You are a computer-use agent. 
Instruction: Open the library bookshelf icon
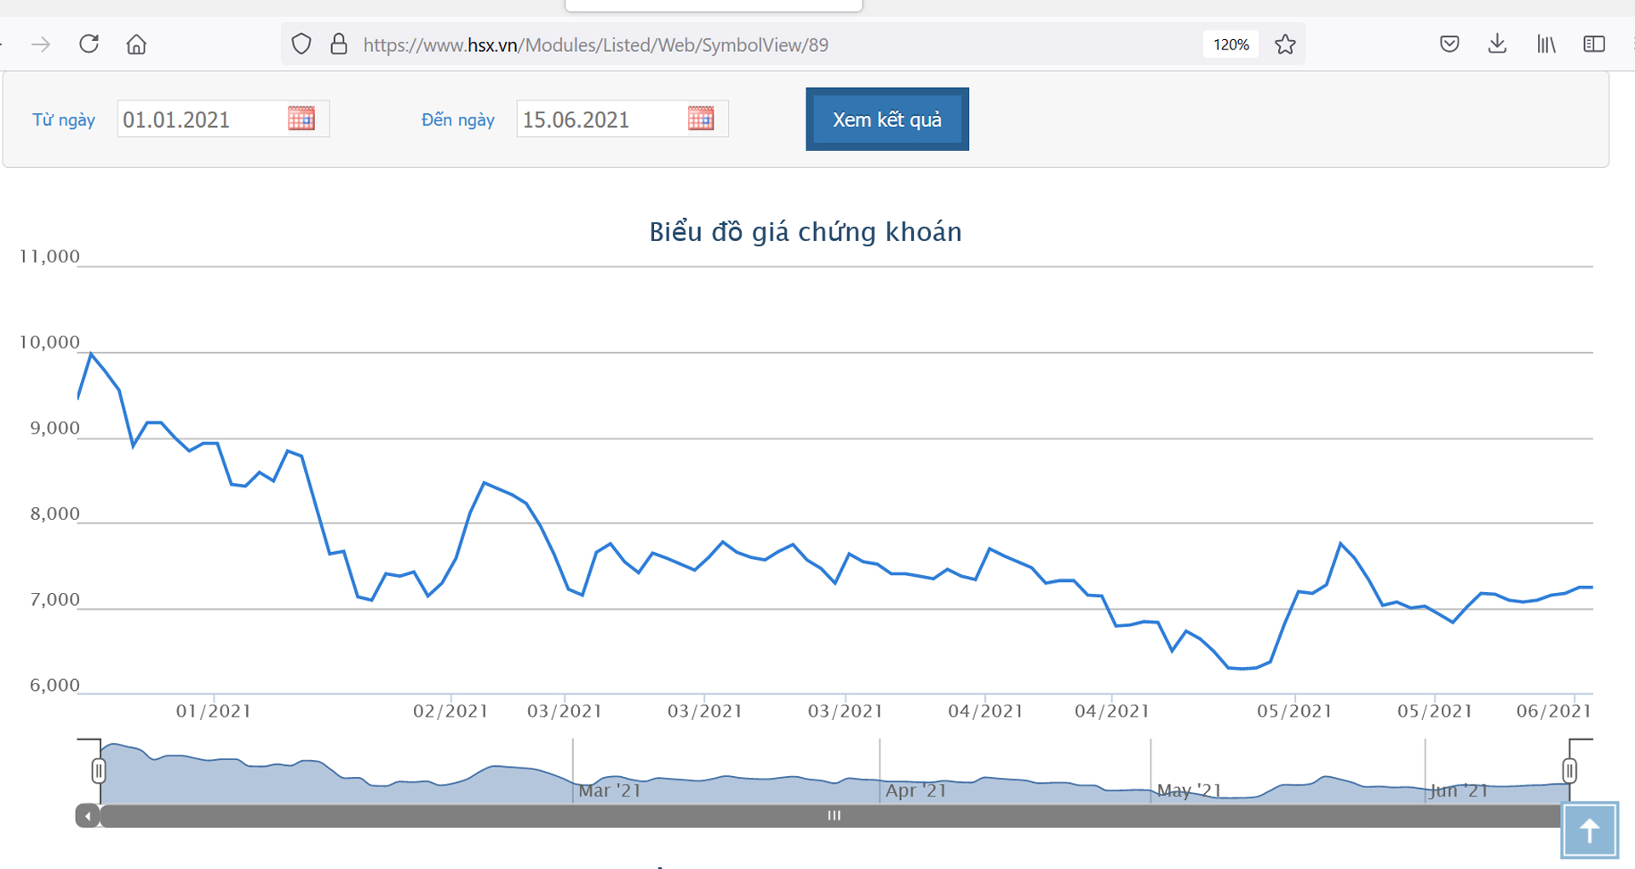click(1546, 44)
